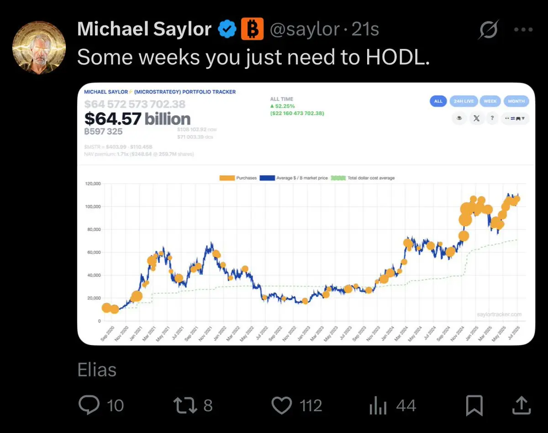Screen dimensions: 548x433
Task: Select the MONTH range tab
Action: [x=516, y=101]
